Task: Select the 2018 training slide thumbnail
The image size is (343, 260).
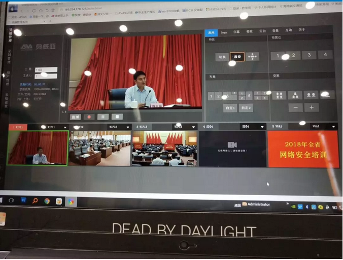Action: click(303, 149)
